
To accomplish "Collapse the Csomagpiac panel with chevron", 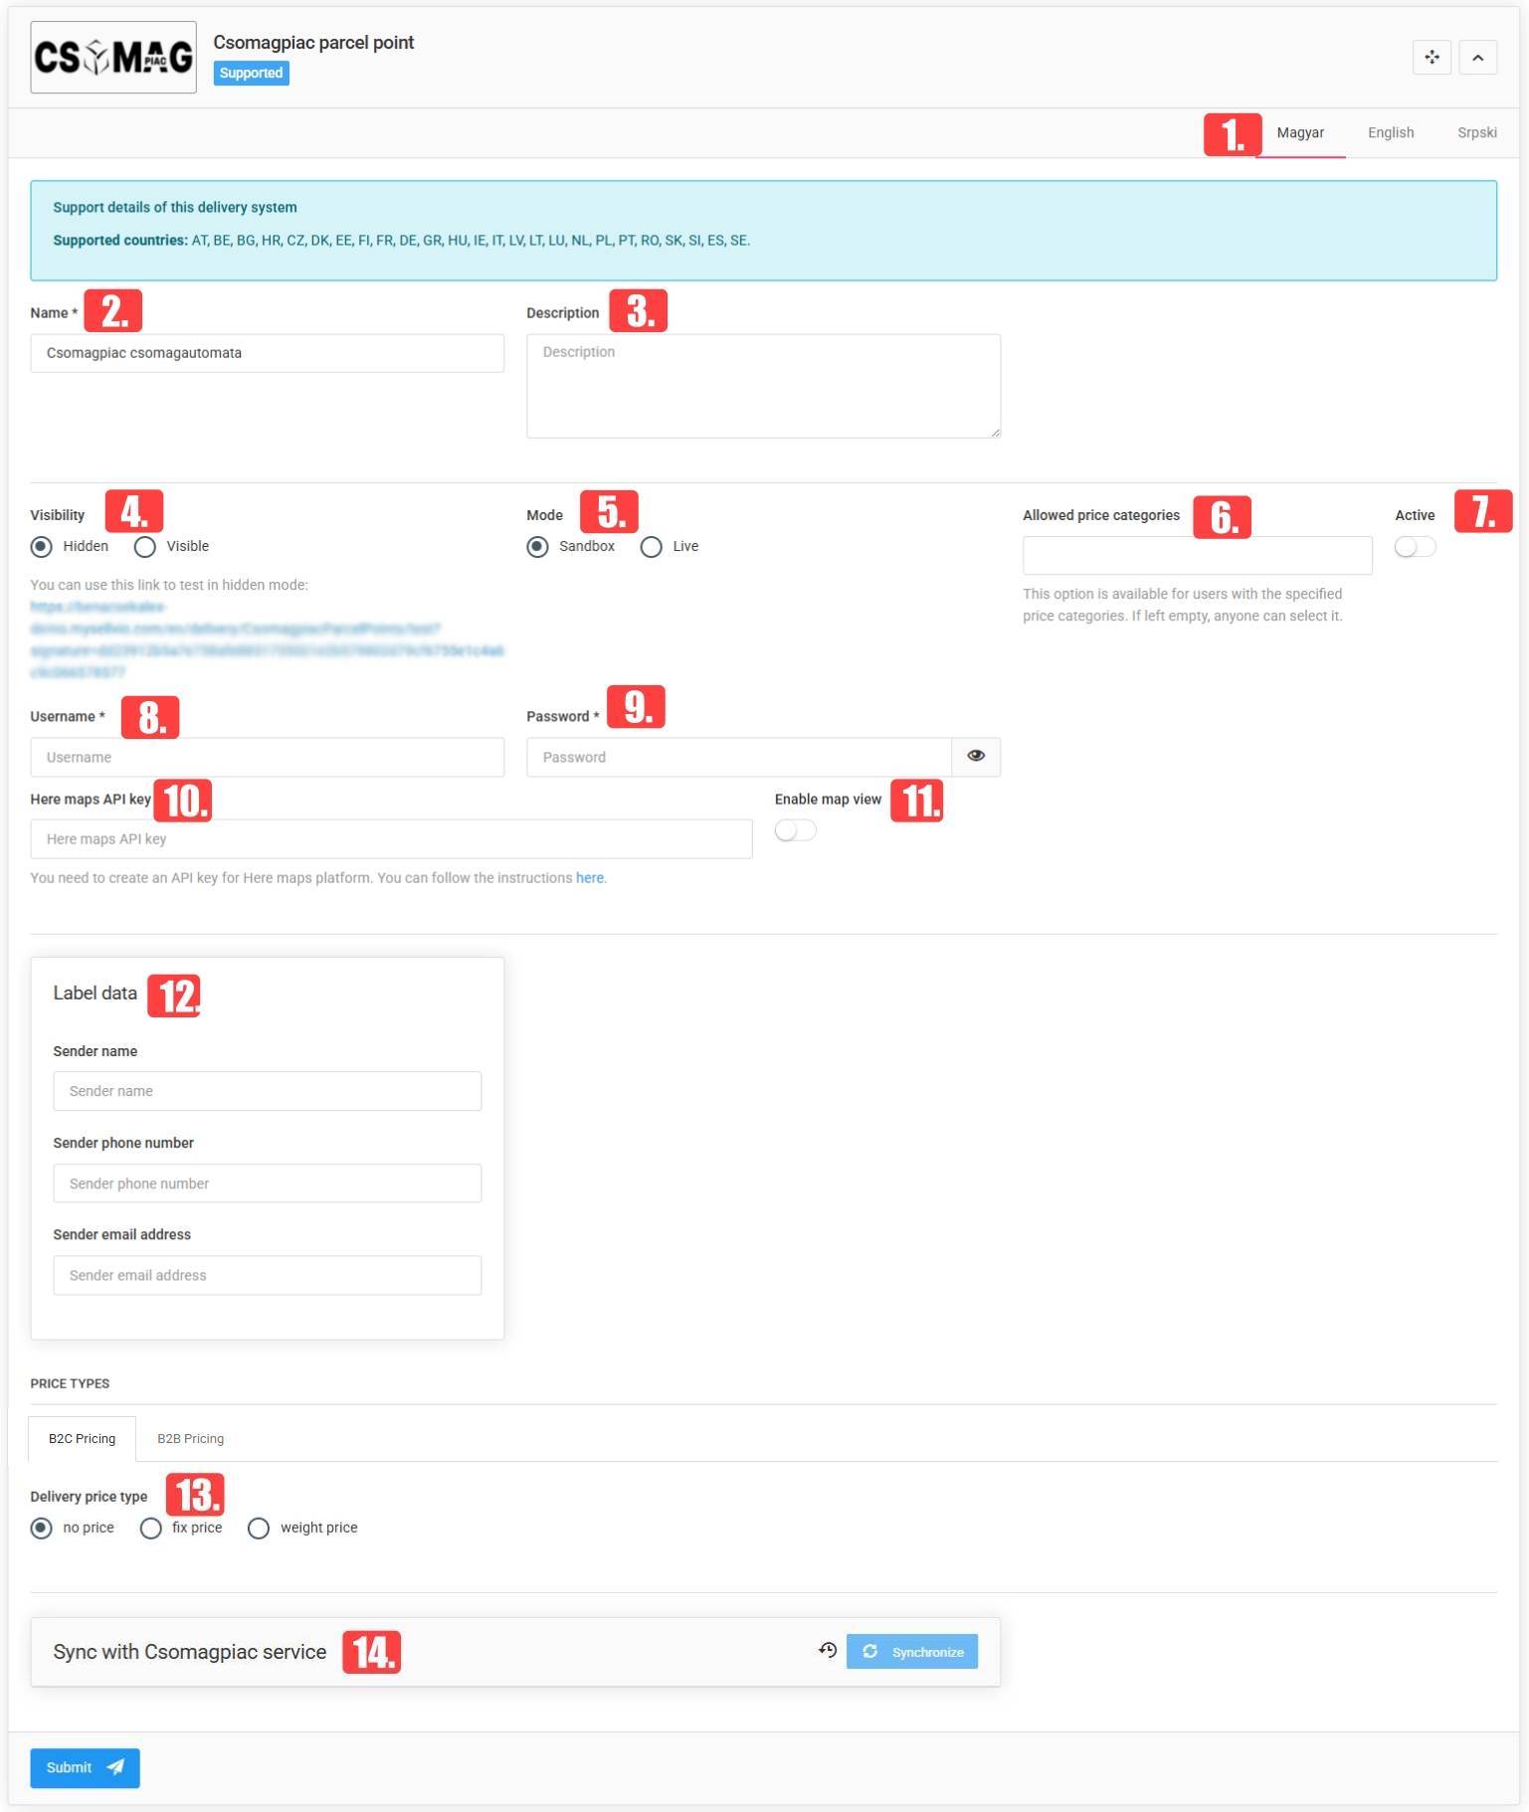I will [x=1477, y=58].
